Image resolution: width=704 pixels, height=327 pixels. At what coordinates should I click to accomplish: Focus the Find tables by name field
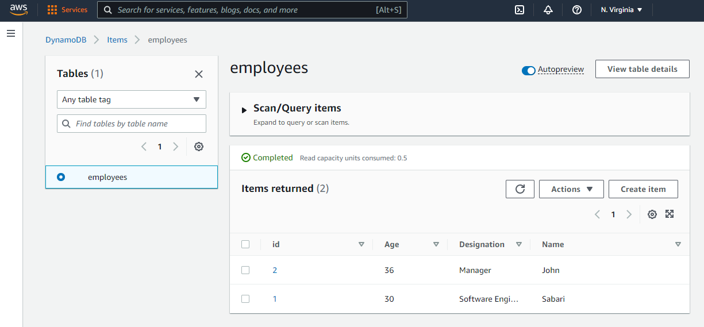point(132,124)
